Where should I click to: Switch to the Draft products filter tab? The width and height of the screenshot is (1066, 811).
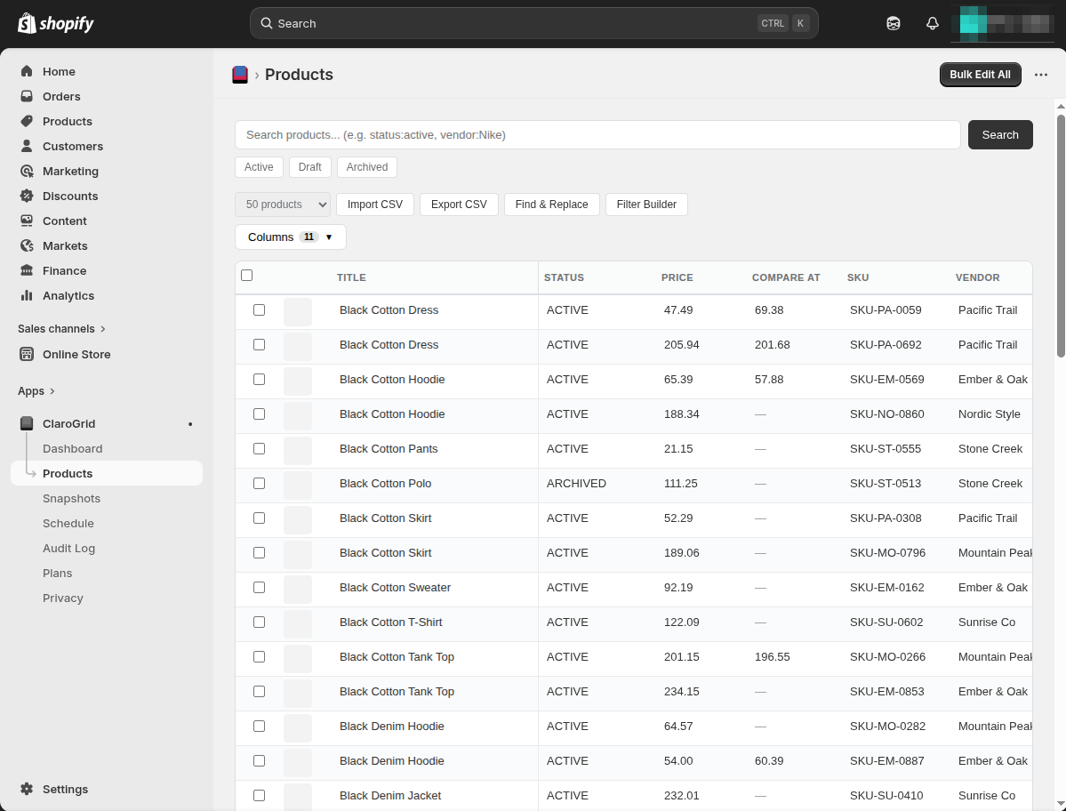pyautogui.click(x=309, y=166)
